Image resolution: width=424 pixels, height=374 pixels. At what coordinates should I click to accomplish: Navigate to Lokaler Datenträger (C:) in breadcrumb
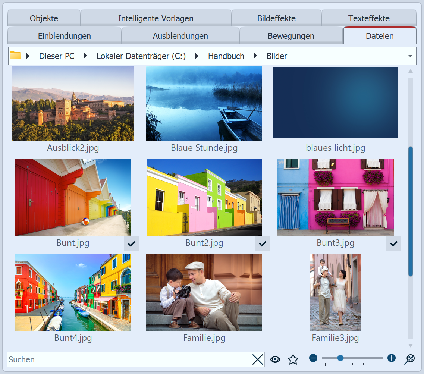tap(141, 56)
